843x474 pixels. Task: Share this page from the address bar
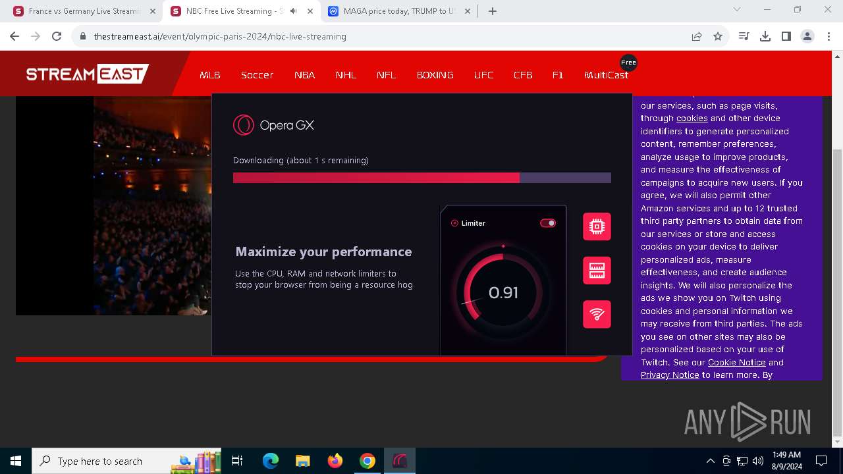coord(697,36)
